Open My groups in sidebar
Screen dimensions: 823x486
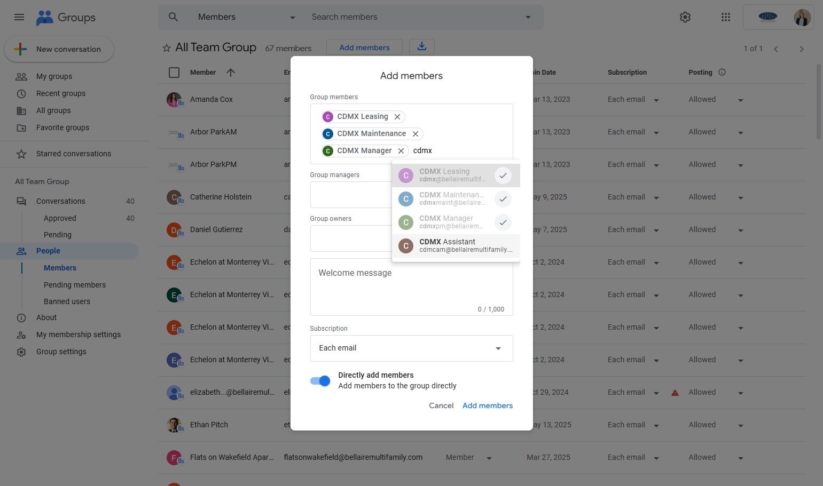pyautogui.click(x=54, y=76)
